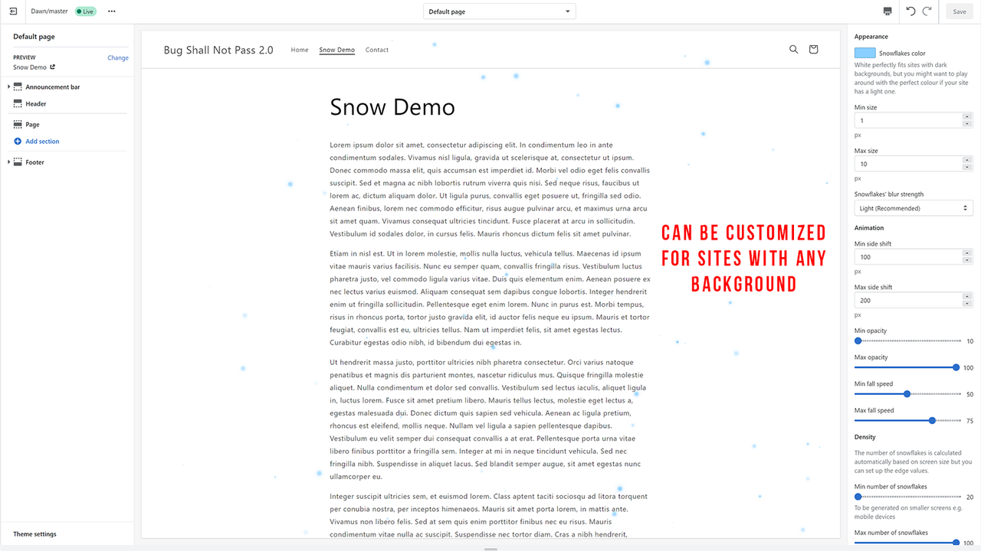Viewport: 981px width, 551px height.
Task: Open Snow Demo preview external link icon
Action: click(53, 67)
